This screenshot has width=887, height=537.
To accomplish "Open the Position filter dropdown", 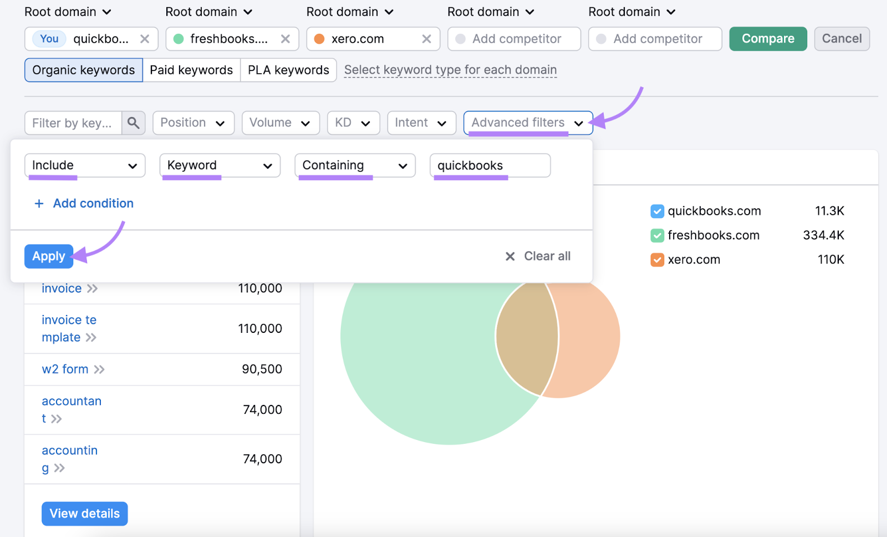I will (193, 123).
